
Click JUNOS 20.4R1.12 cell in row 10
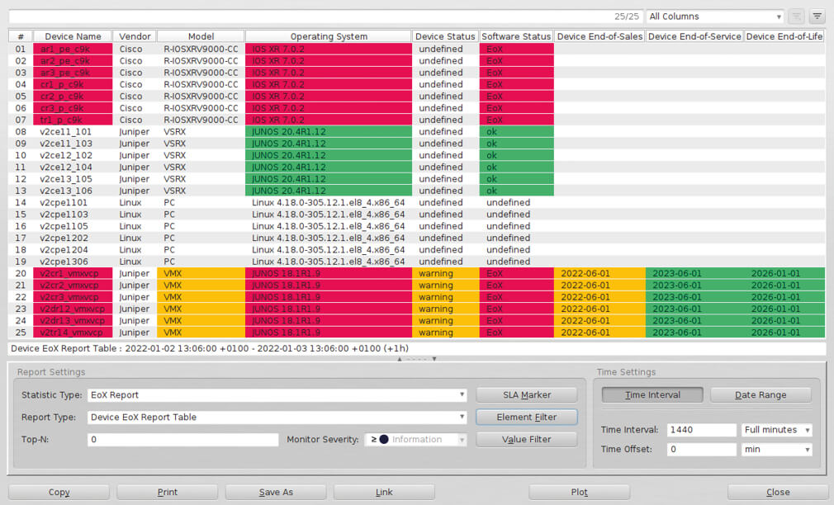click(x=328, y=155)
